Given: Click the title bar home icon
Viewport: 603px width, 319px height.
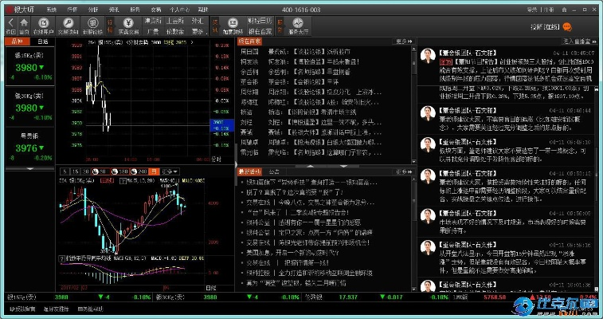Looking at the screenshot, I should 564,10.
